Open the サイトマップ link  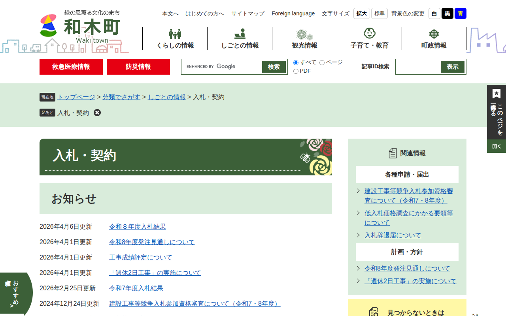coord(248,13)
